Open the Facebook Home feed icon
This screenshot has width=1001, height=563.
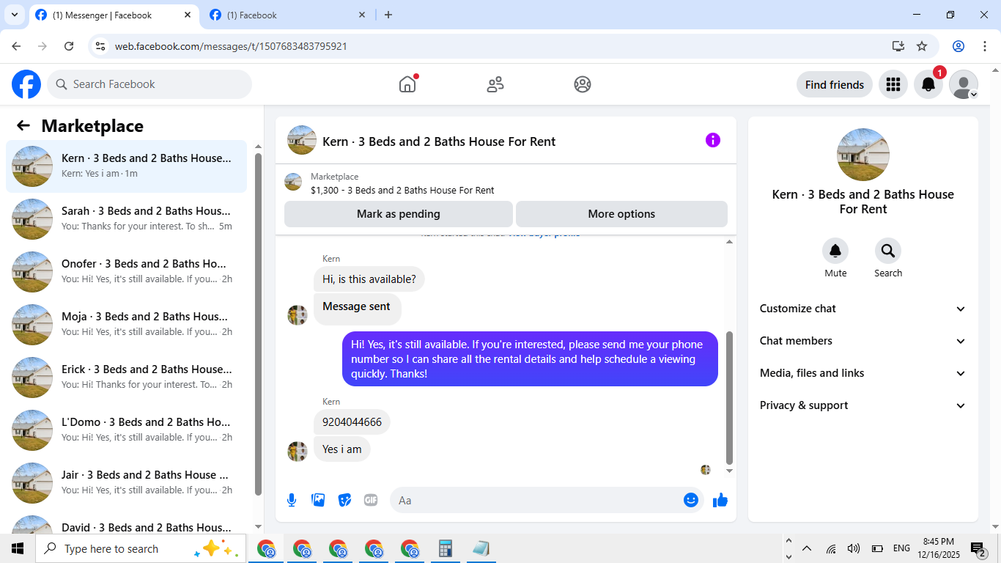pos(407,84)
